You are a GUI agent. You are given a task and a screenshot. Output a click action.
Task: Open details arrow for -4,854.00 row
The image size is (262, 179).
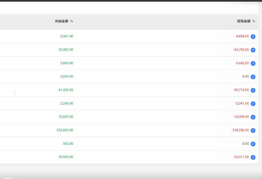pyautogui.click(x=253, y=37)
